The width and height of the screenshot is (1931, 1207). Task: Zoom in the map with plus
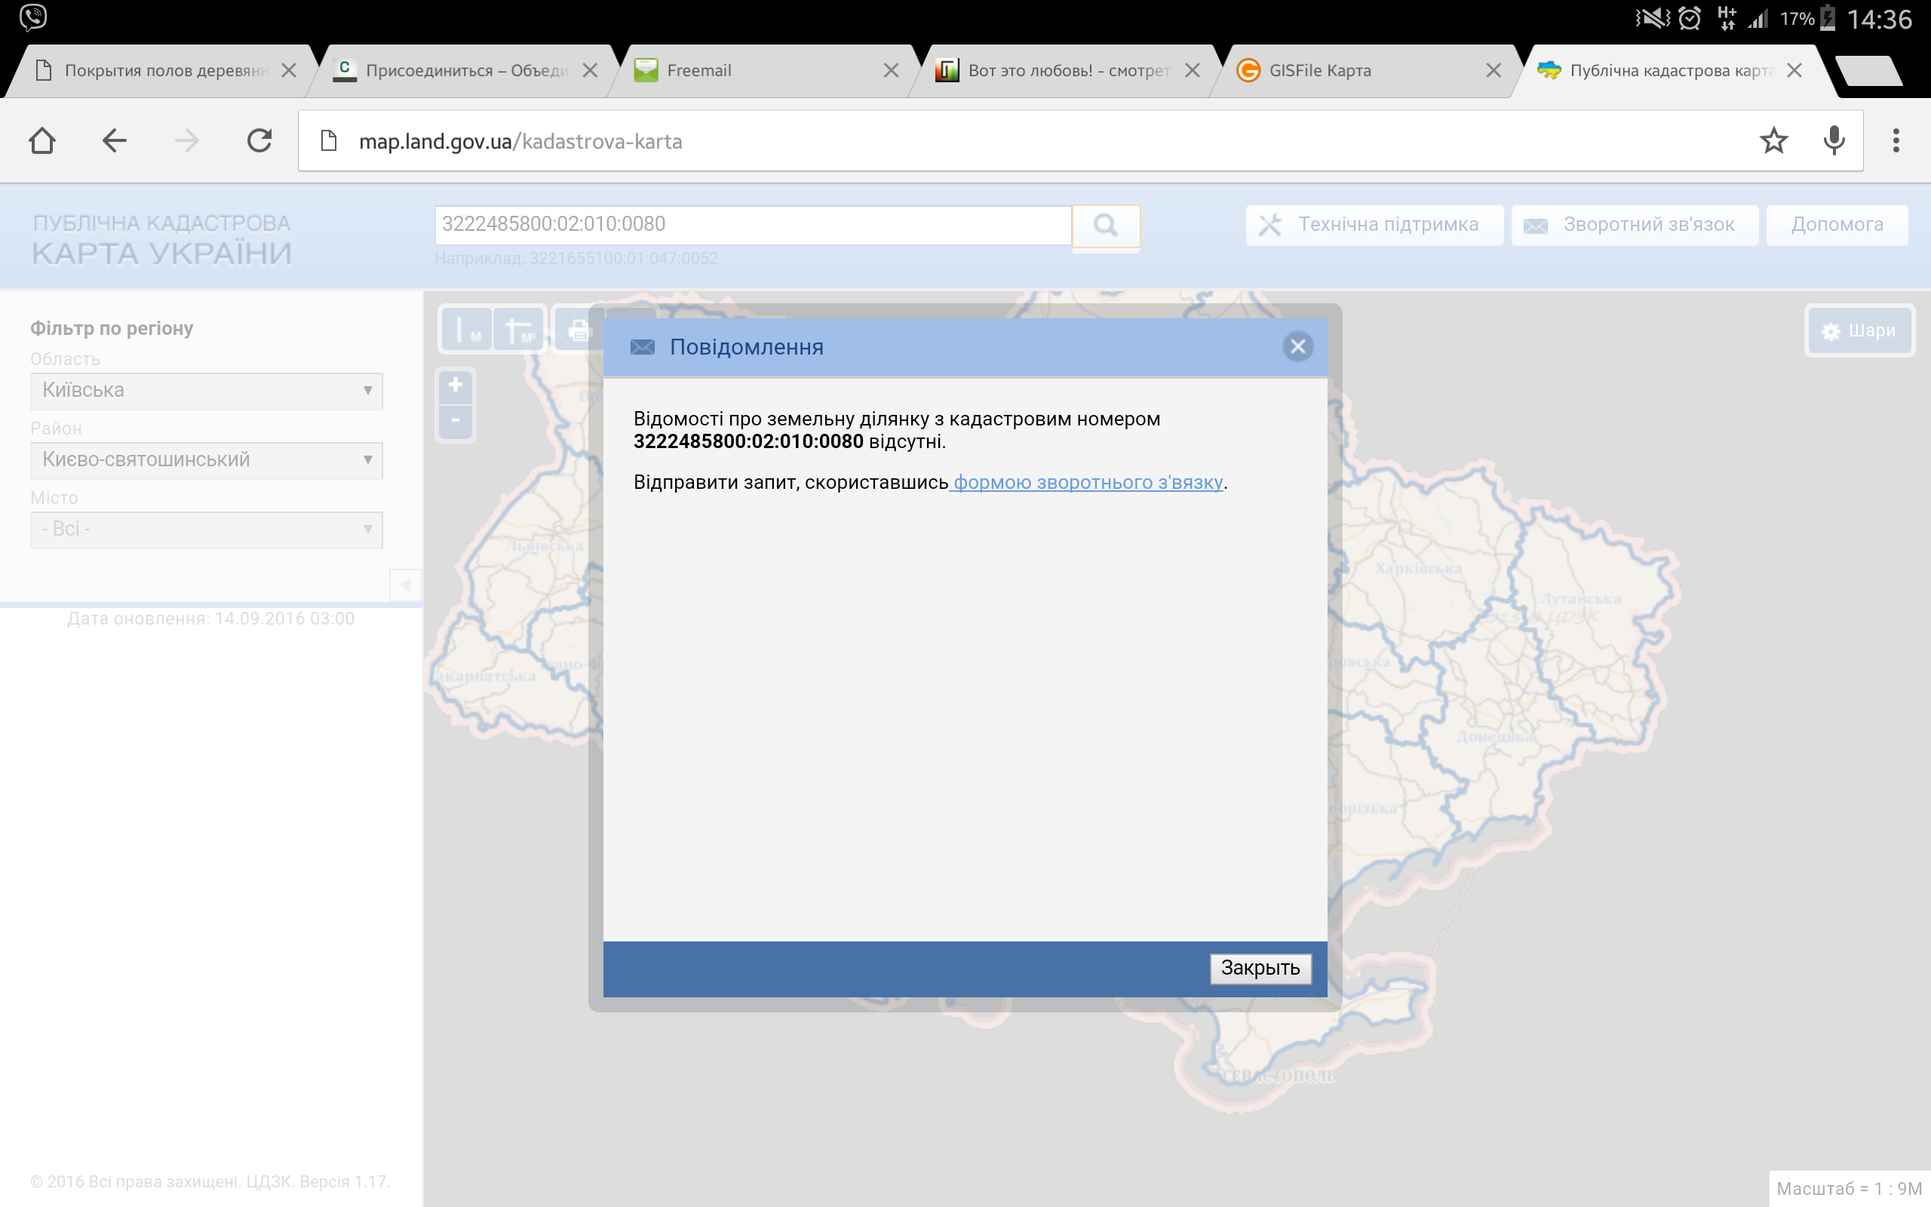(x=456, y=385)
